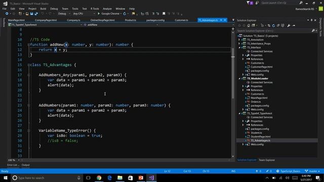The width and height of the screenshot is (324, 182).
Task: Close the TS_Advantages.ts tab
Action: tap(225, 20)
